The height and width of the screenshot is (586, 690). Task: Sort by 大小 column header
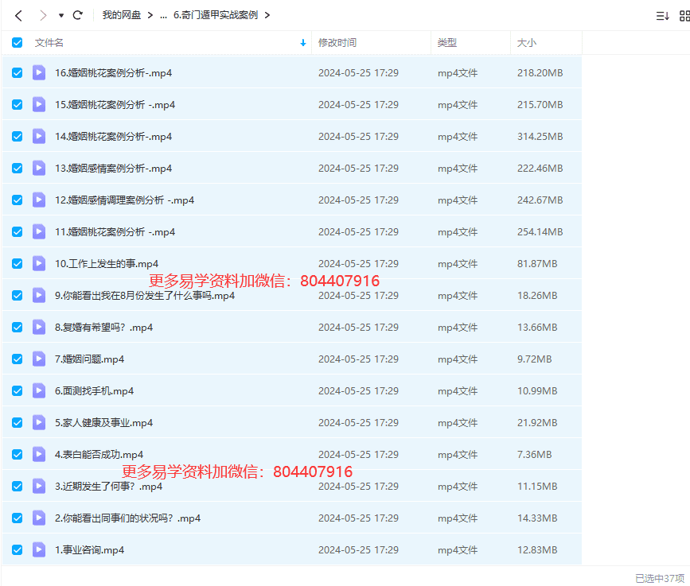pos(527,43)
